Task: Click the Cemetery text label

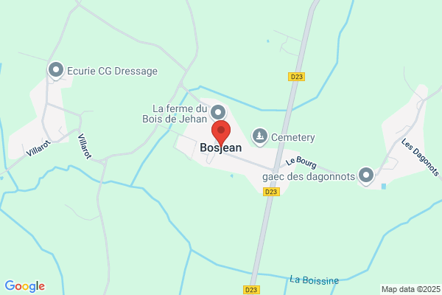Action: (x=293, y=137)
